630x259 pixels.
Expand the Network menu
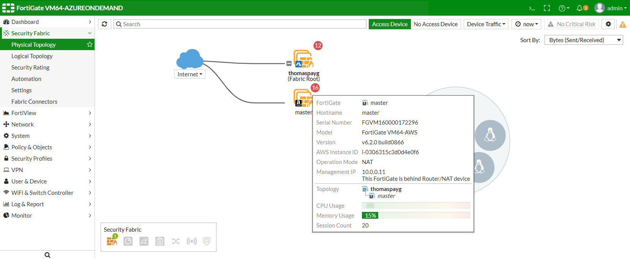(x=47, y=124)
